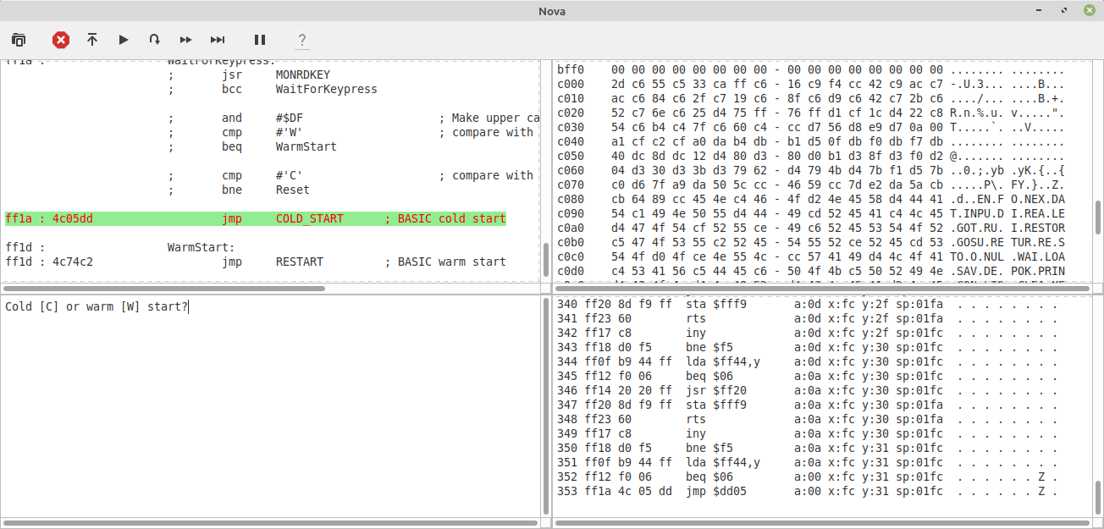The height and width of the screenshot is (529, 1104).
Task: Select the highlighted jmp COLD_START line
Action: [255, 218]
